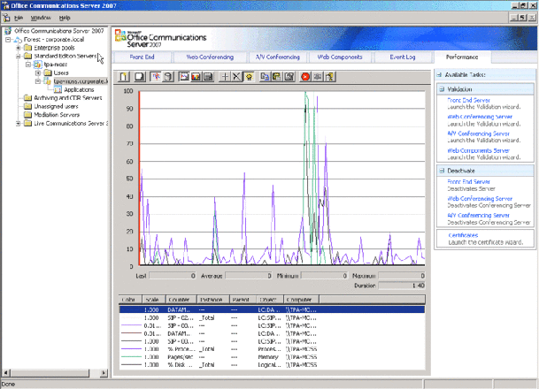539x389 pixels.
Task: Open the Window menu
Action: [41, 18]
